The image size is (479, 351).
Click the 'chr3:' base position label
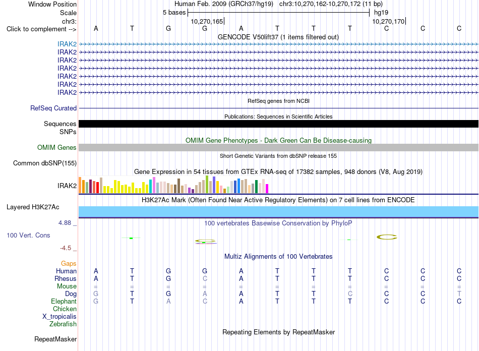[69, 21]
